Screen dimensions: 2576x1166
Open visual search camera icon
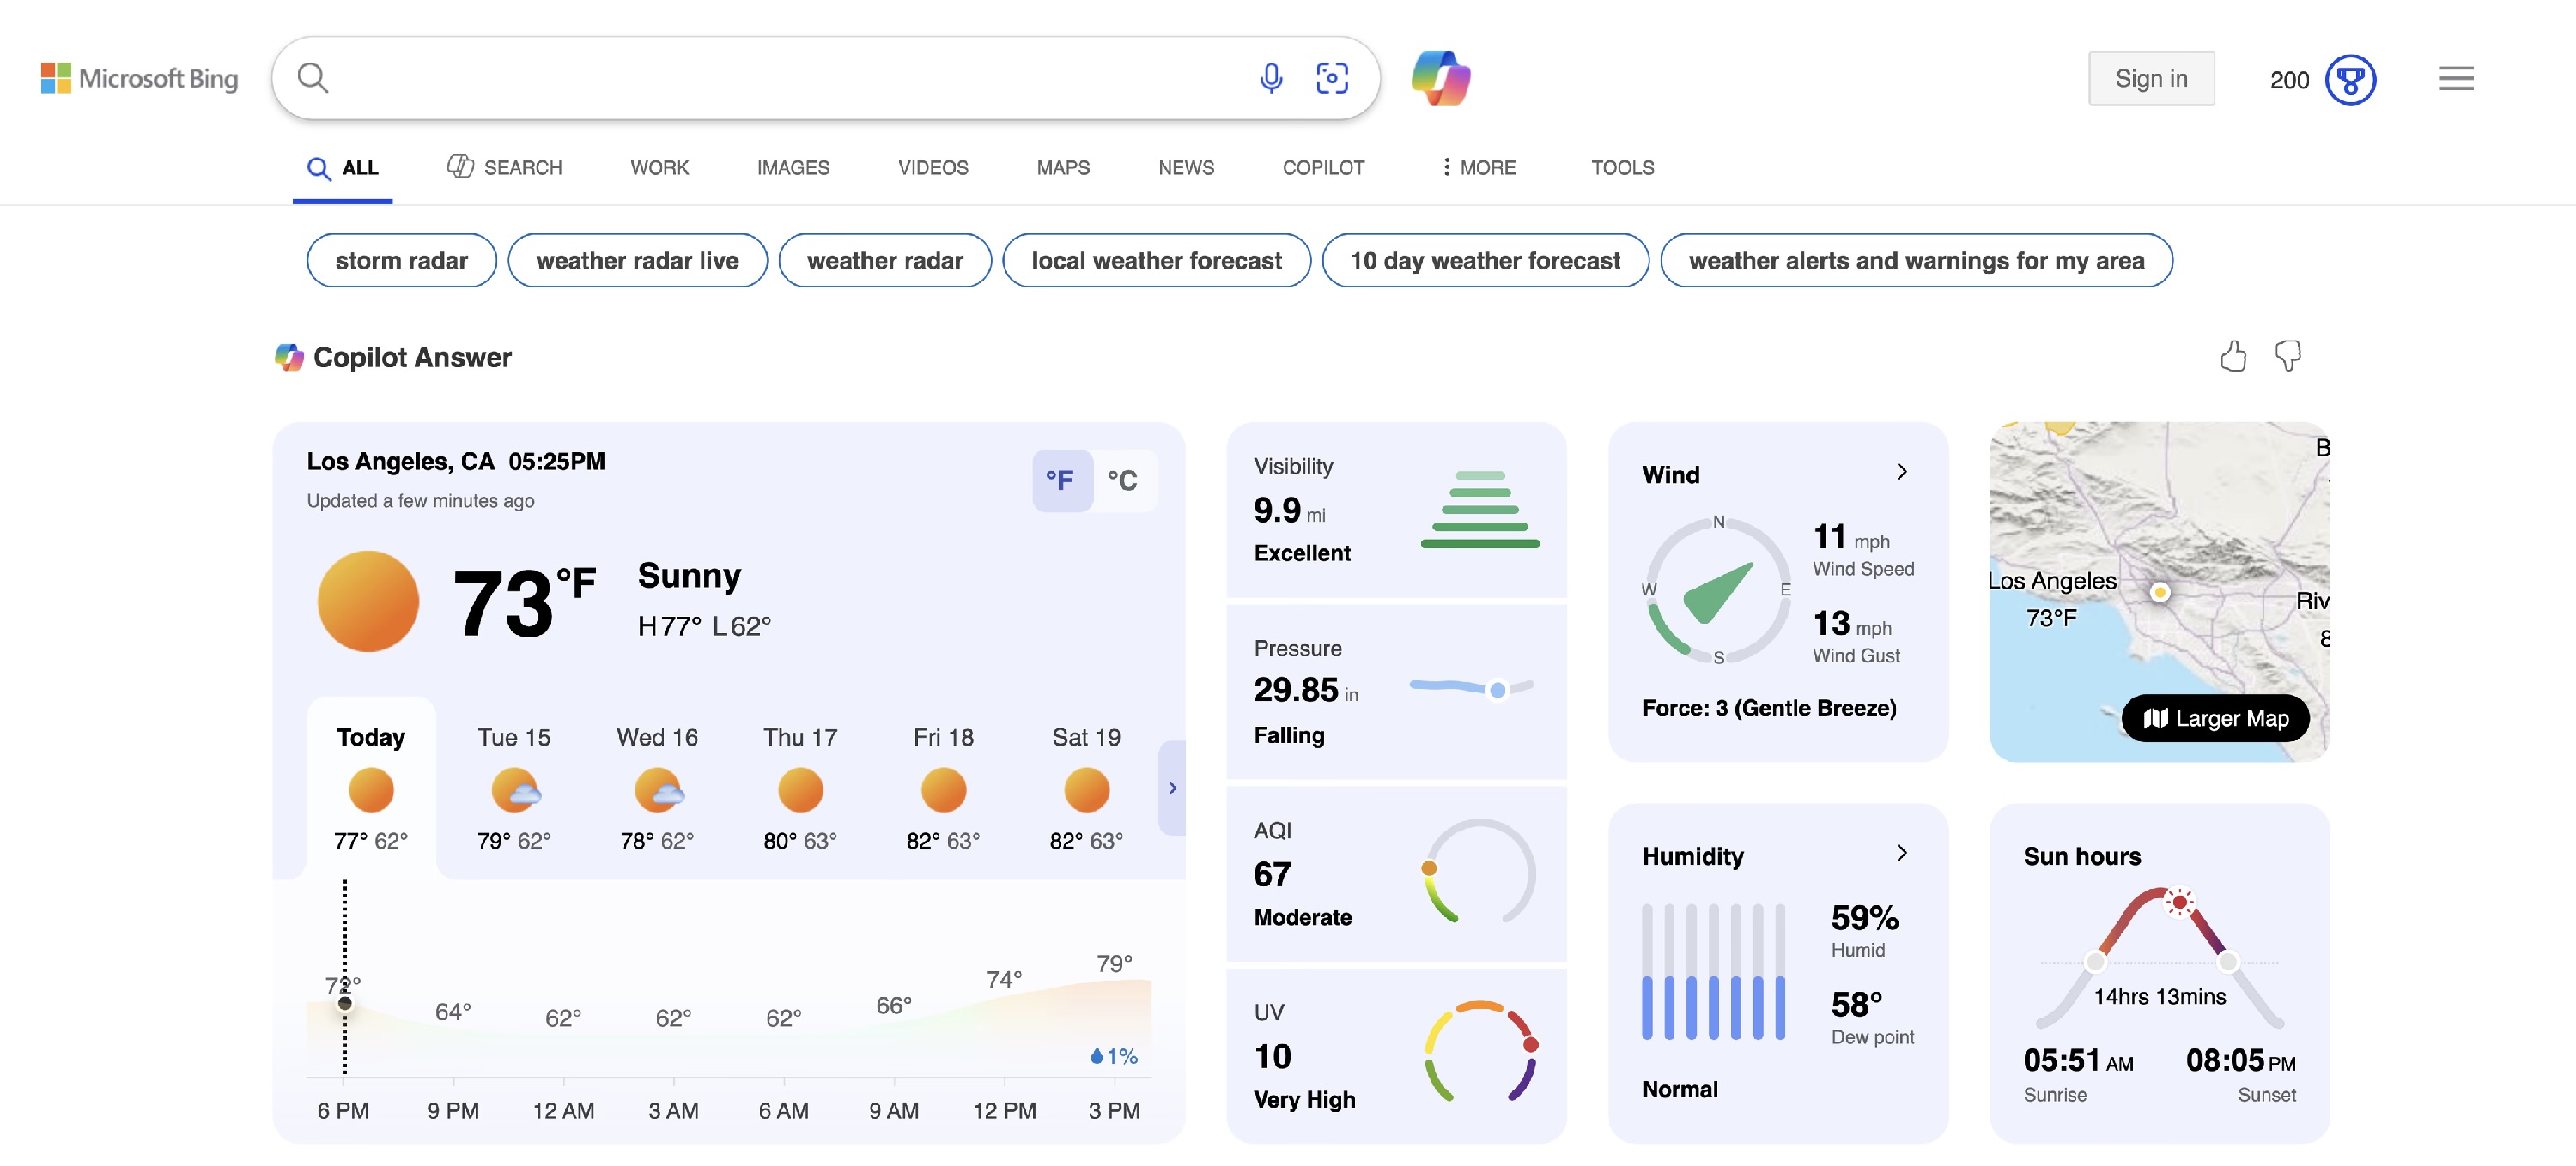[x=1331, y=78]
